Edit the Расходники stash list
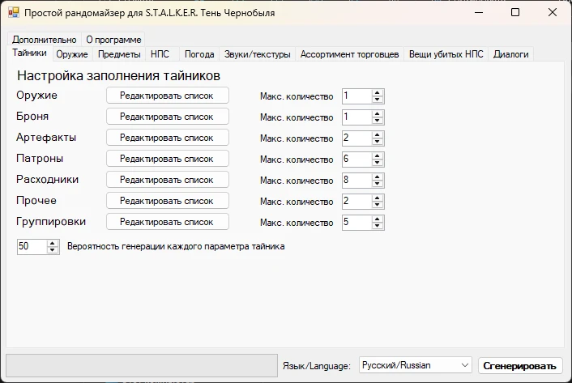572x383 pixels. [x=168, y=180]
